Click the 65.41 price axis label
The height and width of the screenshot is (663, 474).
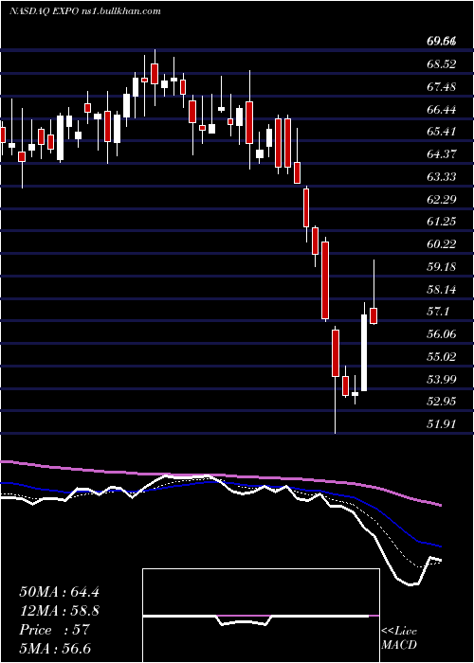[442, 132]
